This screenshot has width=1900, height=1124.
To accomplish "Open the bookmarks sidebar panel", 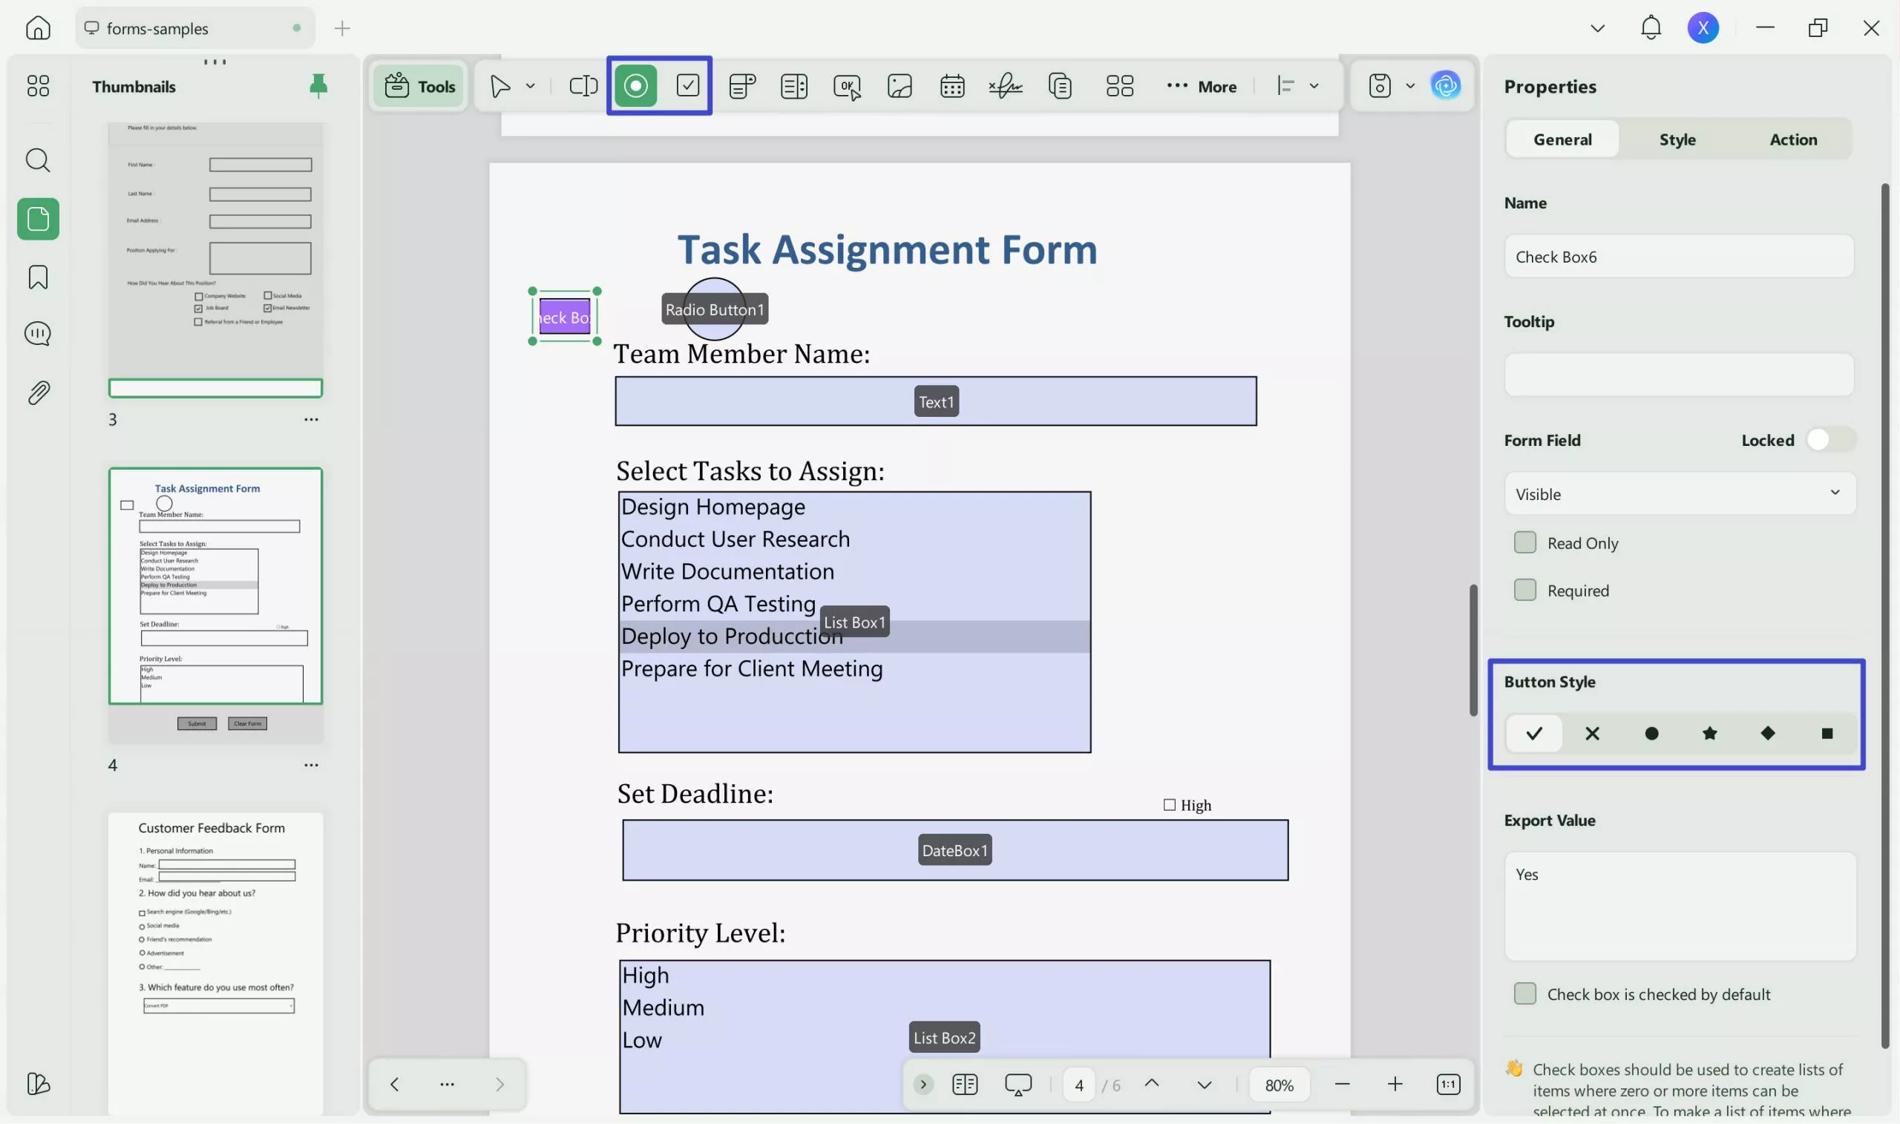I will coord(38,277).
